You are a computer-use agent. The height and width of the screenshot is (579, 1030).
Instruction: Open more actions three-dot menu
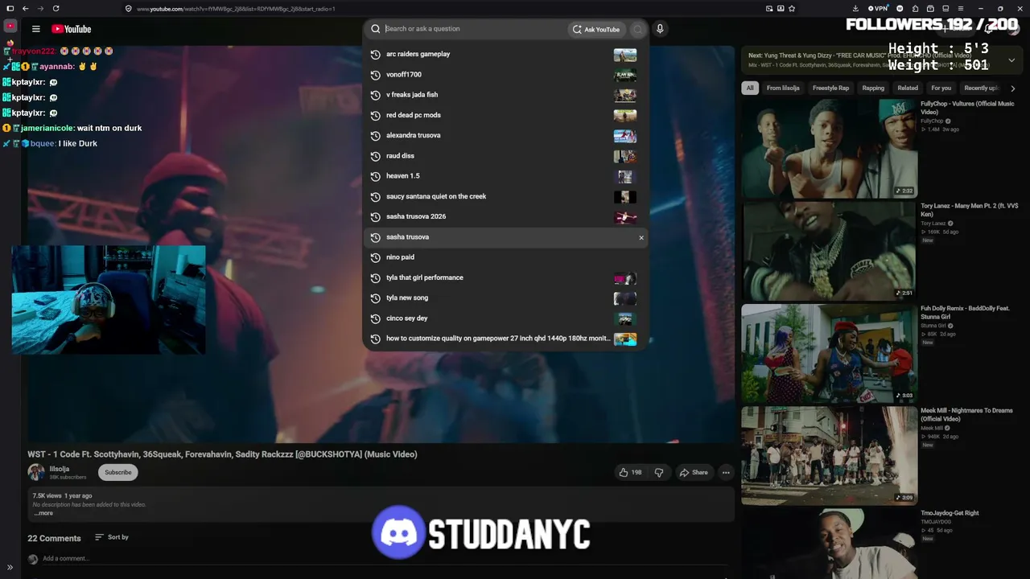(726, 473)
